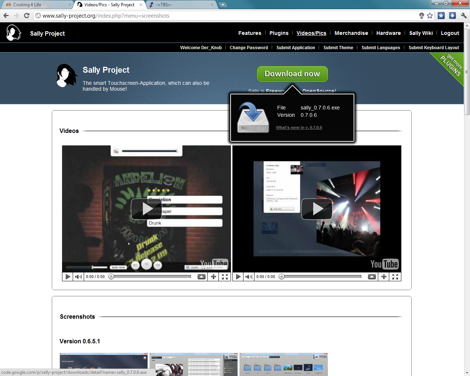Click YouTube logo on right video
Image resolution: width=470 pixels, height=376 pixels.
[384, 264]
